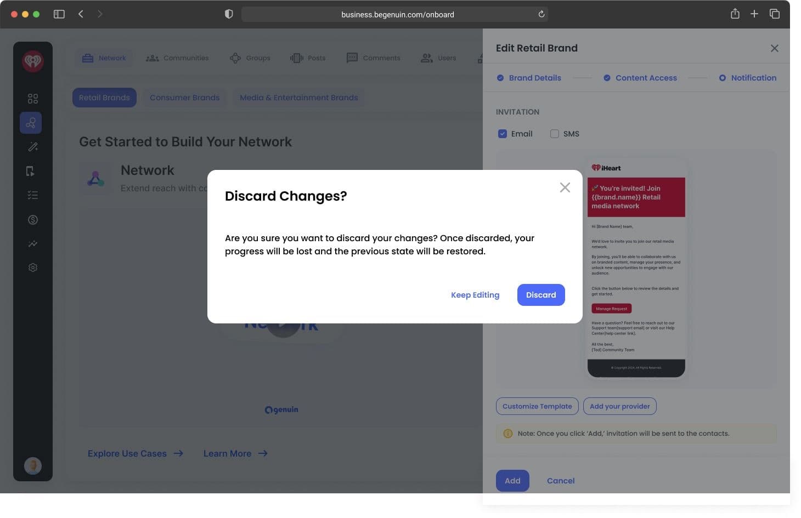Click the iHeart logo in sidebar

coord(33,61)
